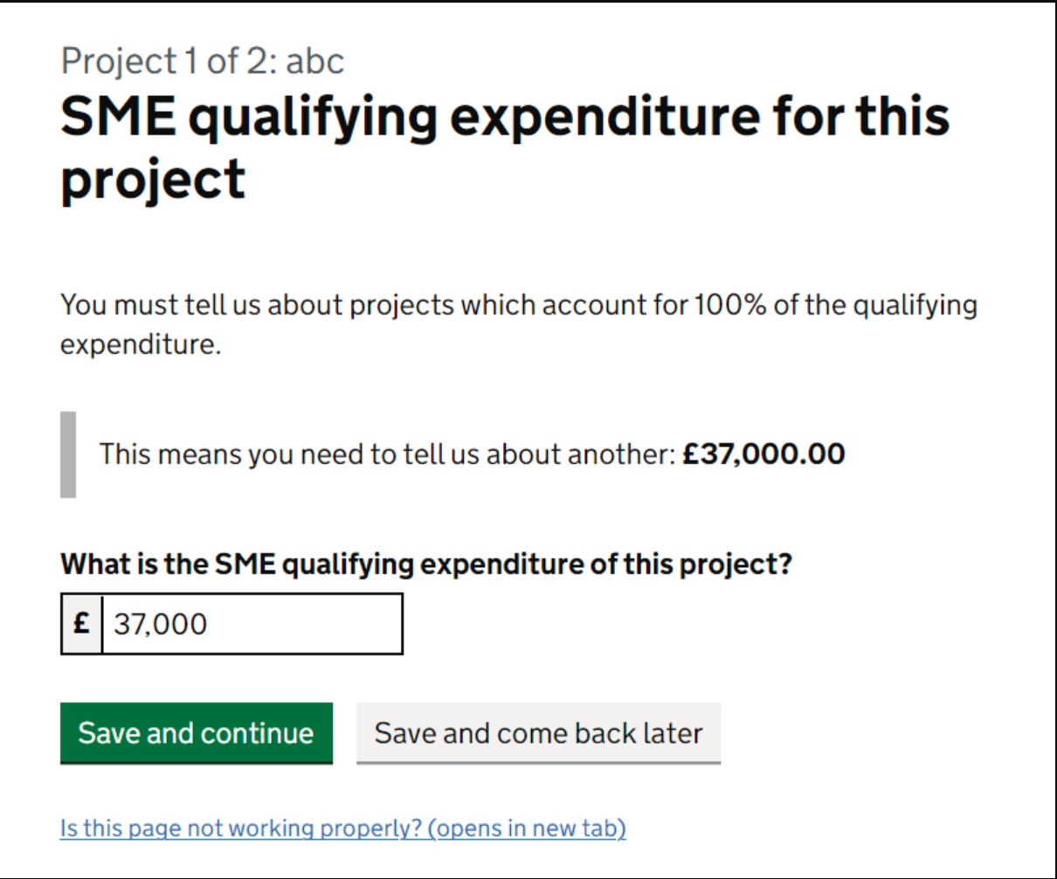This screenshot has width=1057, height=879.
Task: Click the pound sign prefix box
Action: (81, 624)
